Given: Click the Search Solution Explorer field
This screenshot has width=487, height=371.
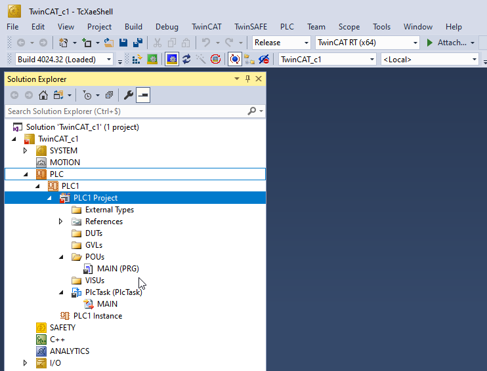Looking at the screenshot, I should (x=125, y=111).
